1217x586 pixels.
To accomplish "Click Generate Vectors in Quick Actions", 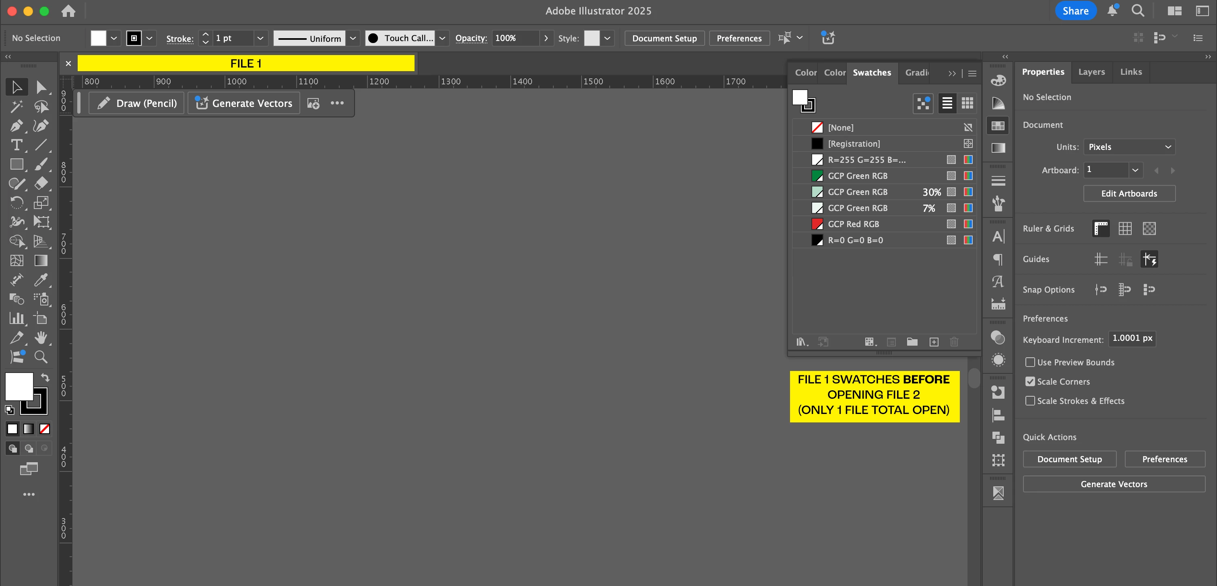I will 1114,484.
